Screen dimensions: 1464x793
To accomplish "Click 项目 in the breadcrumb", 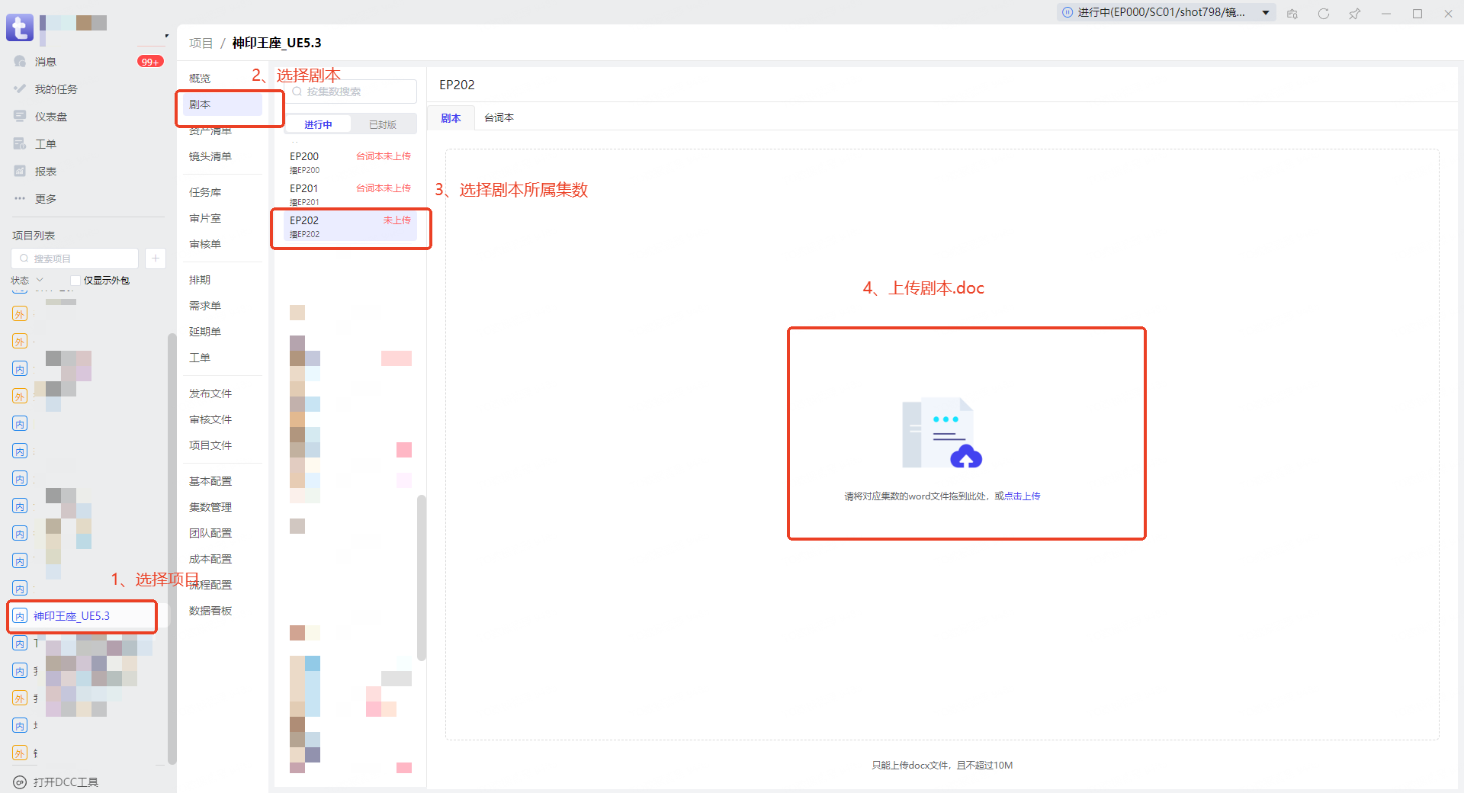I will [x=201, y=43].
